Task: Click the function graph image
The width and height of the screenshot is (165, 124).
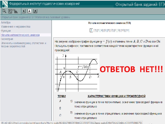Action: [77, 73]
